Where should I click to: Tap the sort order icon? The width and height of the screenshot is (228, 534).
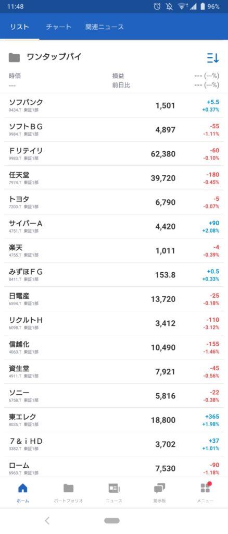click(213, 58)
